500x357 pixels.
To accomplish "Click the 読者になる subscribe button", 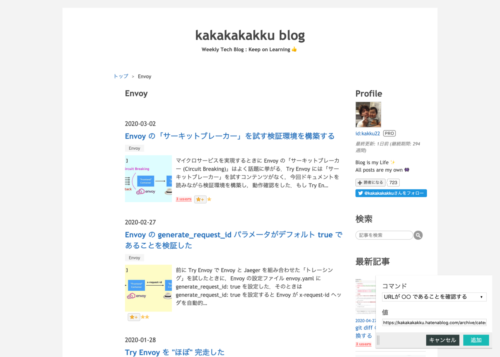I will 370,183.
